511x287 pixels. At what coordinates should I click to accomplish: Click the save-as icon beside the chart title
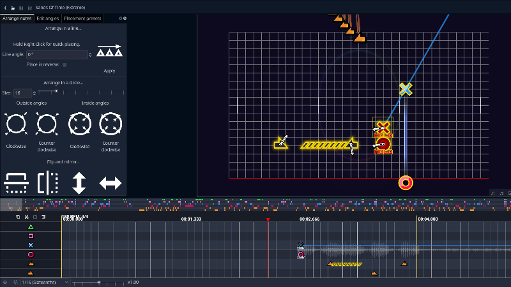(29, 8)
